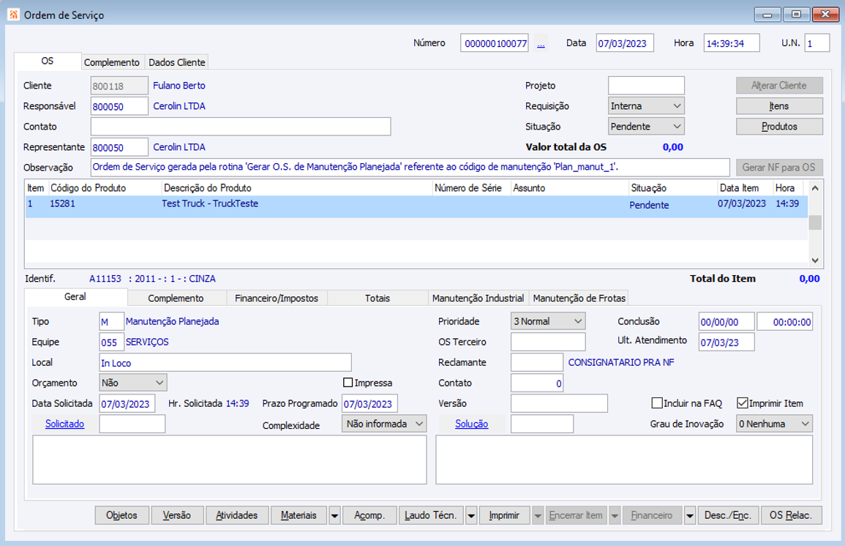
Task: Click the Projeto input field
Action: pos(646,86)
